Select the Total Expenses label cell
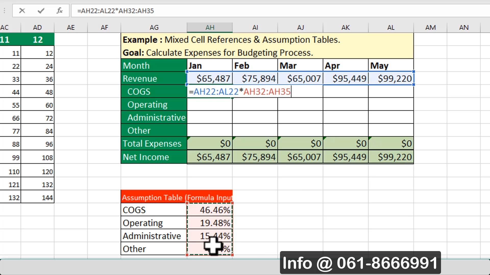This screenshot has width=490, height=275. click(154, 143)
